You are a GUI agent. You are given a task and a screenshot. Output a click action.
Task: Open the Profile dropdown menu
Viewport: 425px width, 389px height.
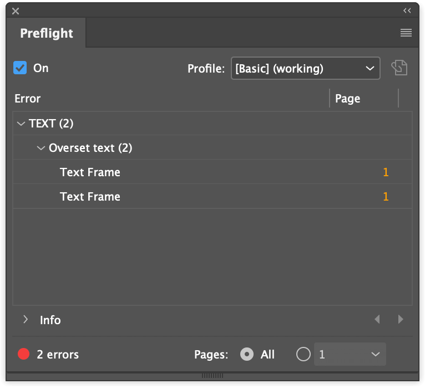305,69
